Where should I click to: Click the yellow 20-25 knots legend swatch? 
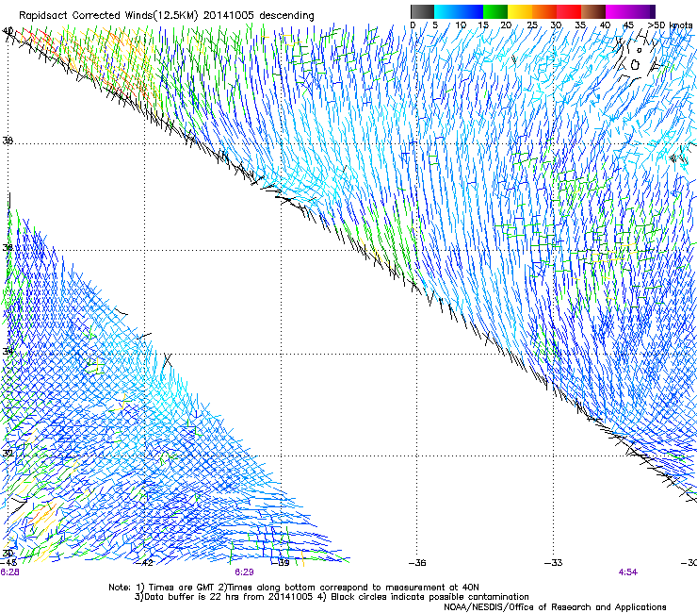(520, 11)
